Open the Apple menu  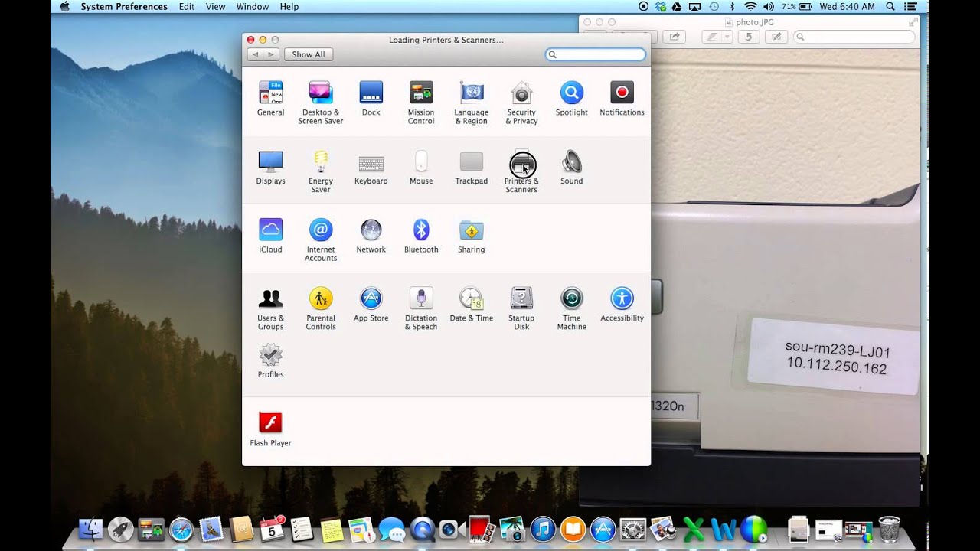64,7
